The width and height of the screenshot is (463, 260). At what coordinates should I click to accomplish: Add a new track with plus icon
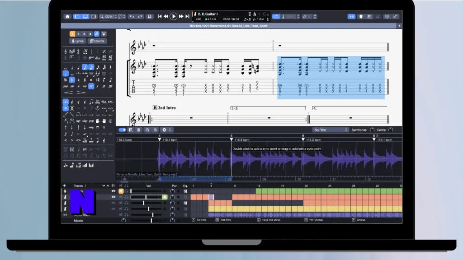click(x=64, y=186)
